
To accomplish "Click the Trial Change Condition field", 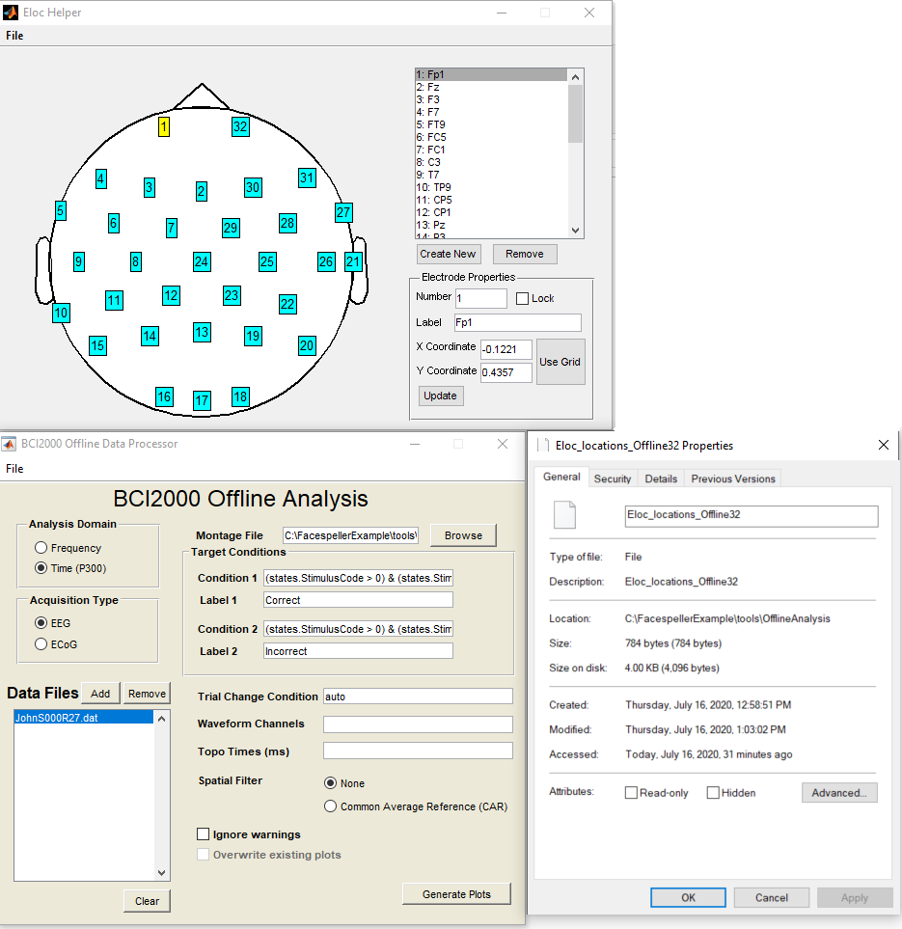I will coord(418,697).
